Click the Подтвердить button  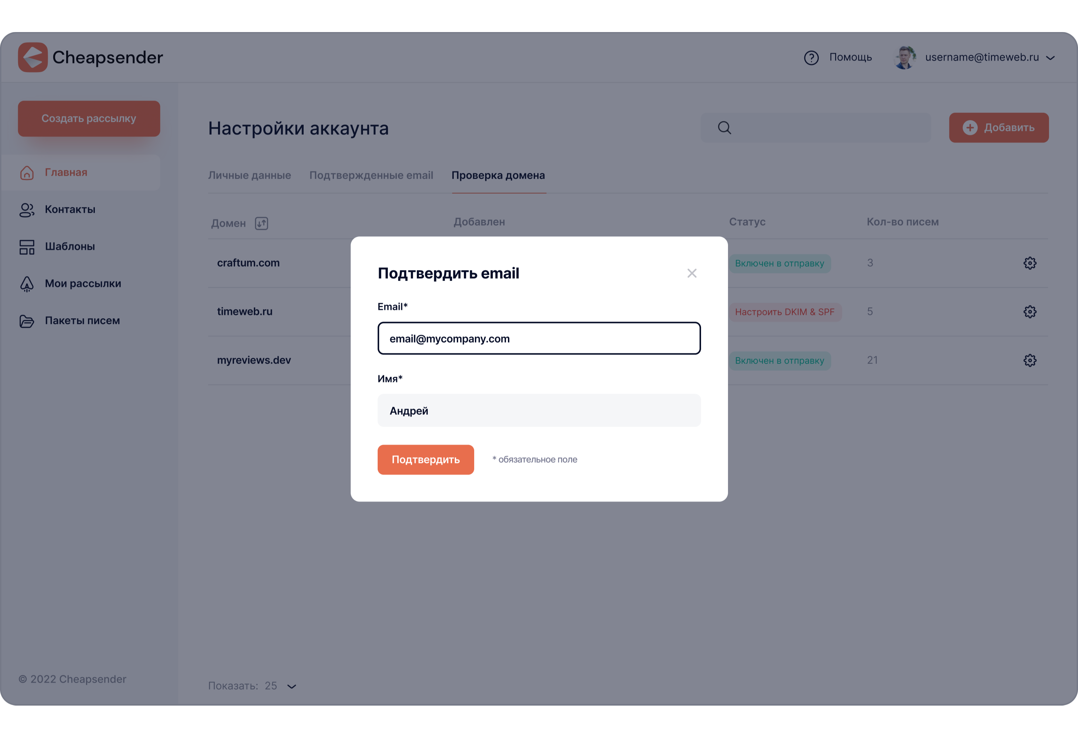click(x=426, y=460)
